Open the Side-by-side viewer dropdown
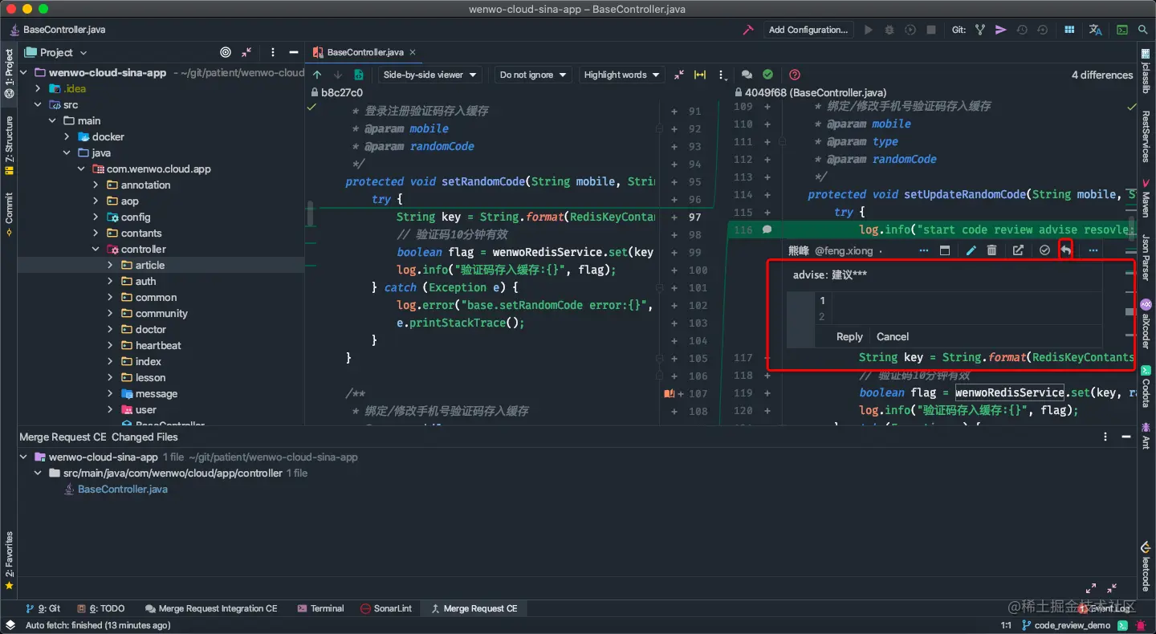 pos(429,75)
